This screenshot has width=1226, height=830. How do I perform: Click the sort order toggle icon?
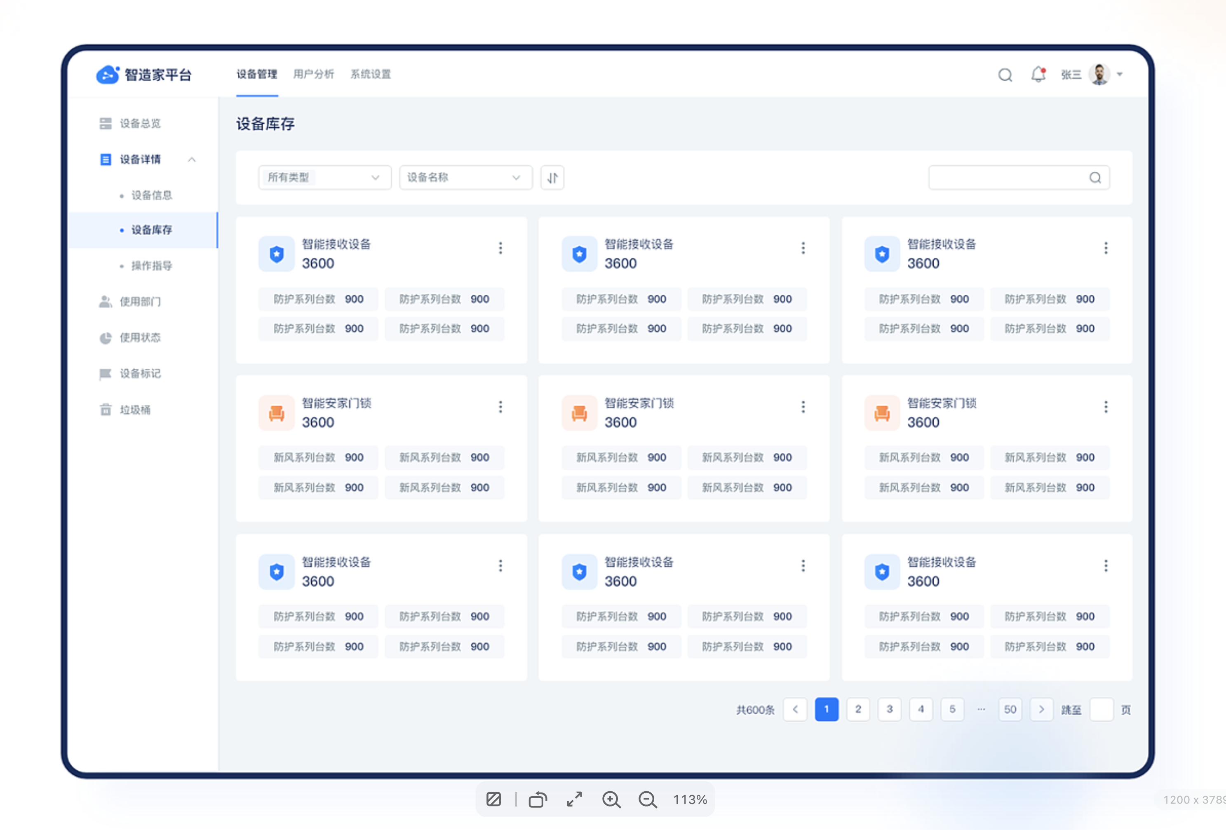(552, 178)
